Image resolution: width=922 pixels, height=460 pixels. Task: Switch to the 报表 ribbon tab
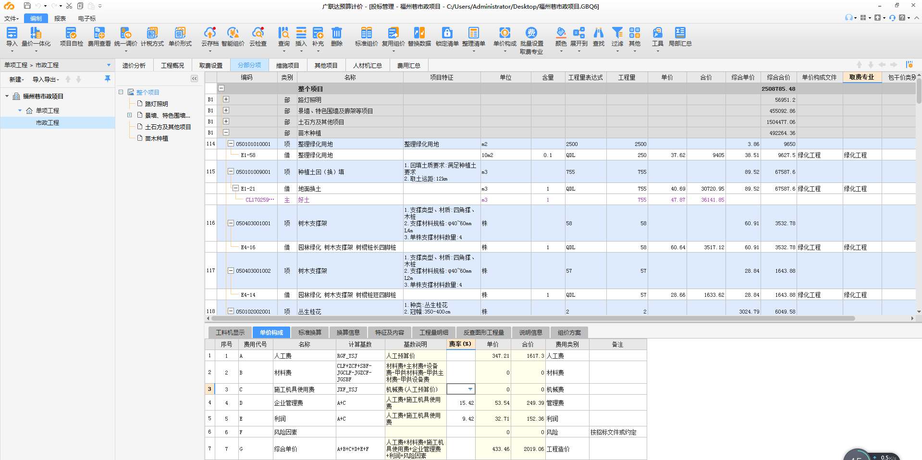[60, 18]
